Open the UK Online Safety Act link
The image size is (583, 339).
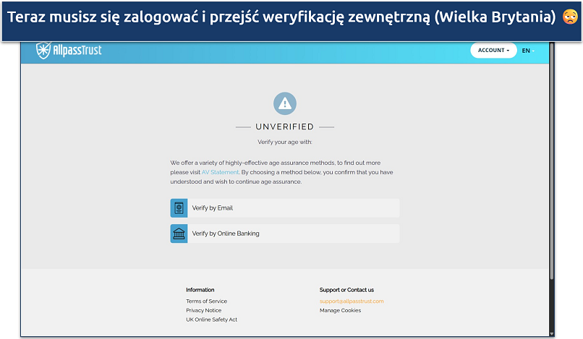(x=211, y=319)
